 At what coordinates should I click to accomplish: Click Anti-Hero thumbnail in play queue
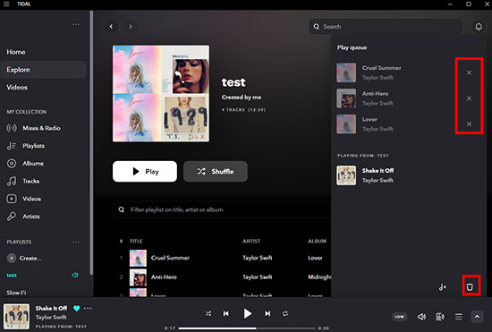tap(346, 98)
